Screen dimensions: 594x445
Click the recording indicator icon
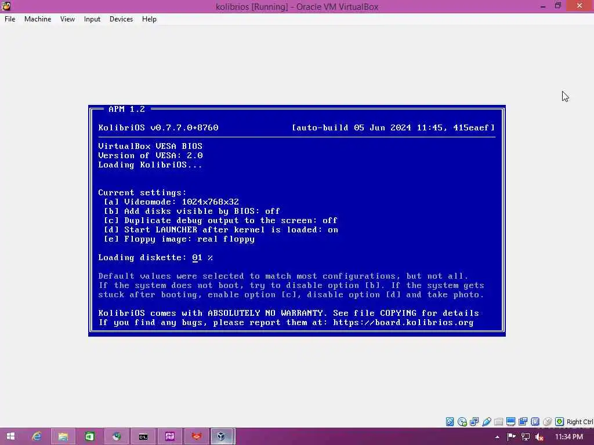point(523,422)
